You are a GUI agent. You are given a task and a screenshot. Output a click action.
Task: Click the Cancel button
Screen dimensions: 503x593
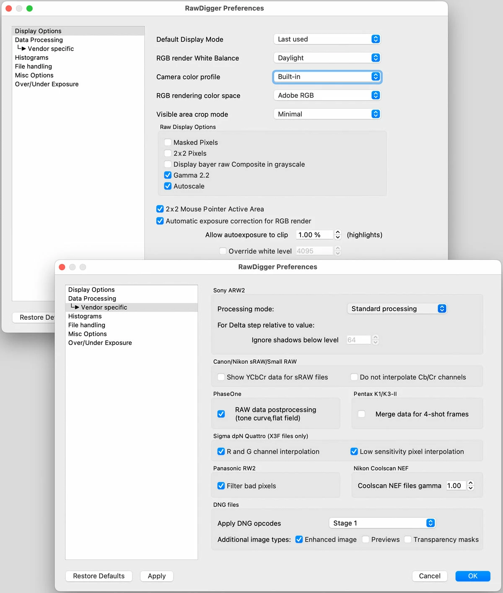tap(430, 576)
